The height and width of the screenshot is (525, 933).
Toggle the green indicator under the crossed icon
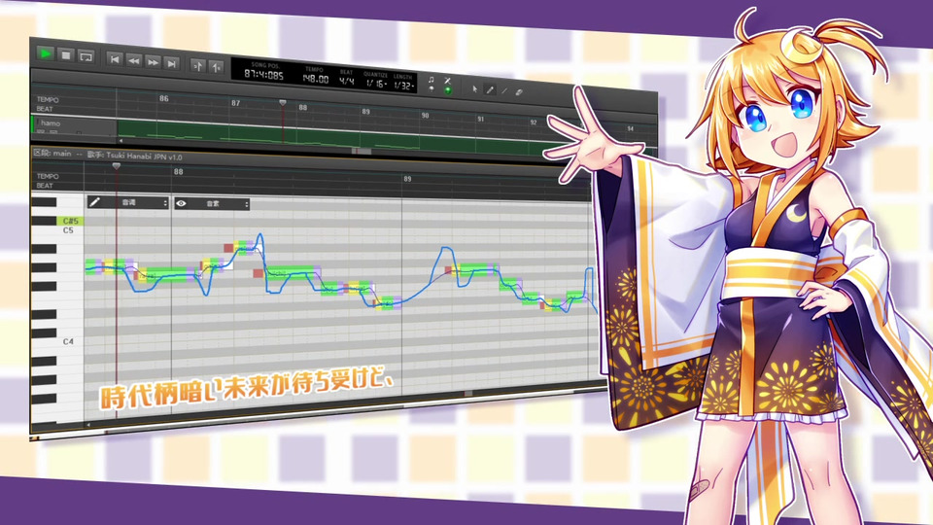pyautogui.click(x=447, y=90)
